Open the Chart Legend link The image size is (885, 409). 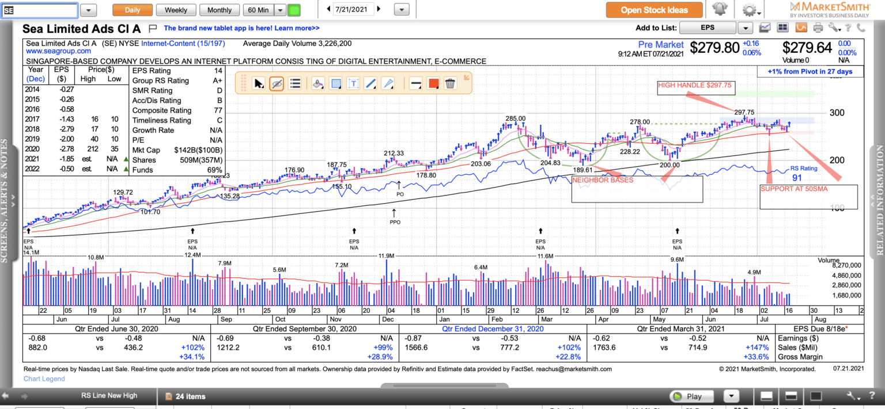click(44, 379)
